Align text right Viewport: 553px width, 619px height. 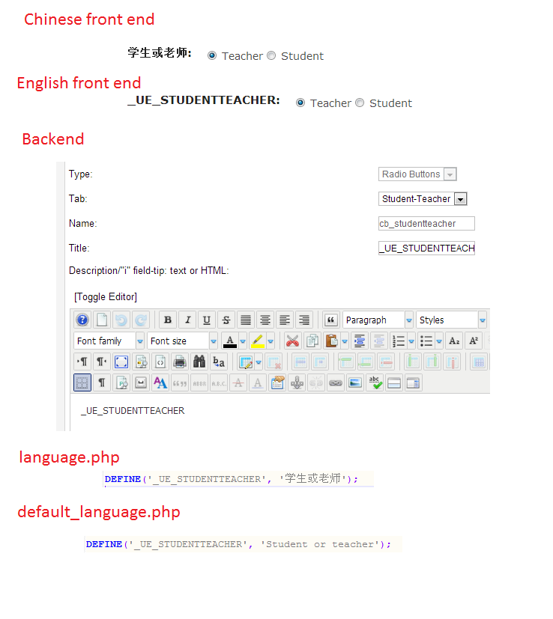[x=304, y=320]
